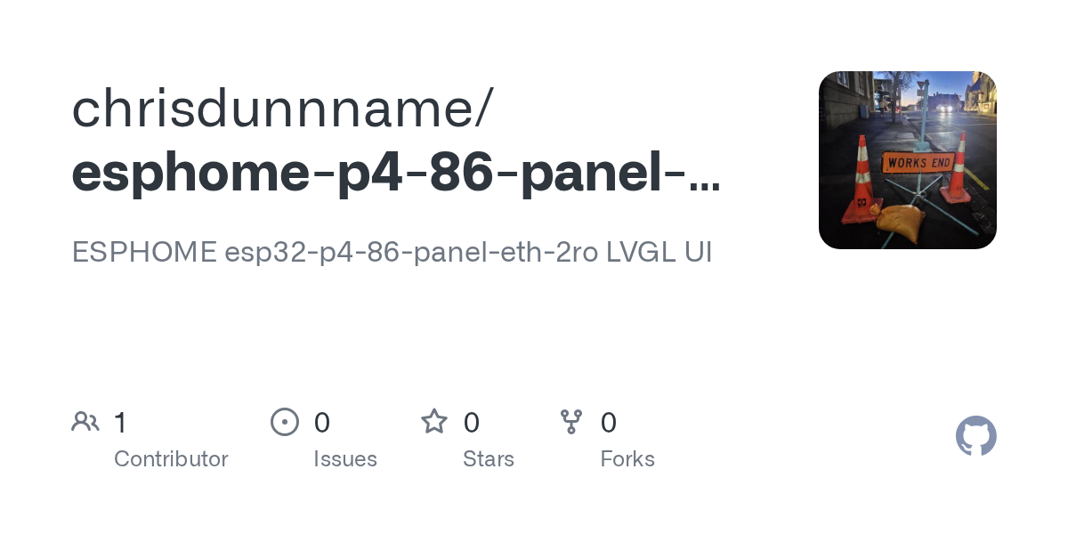Viewport: 1068px width, 534px height.
Task: Click the fork icon
Action: (x=570, y=422)
